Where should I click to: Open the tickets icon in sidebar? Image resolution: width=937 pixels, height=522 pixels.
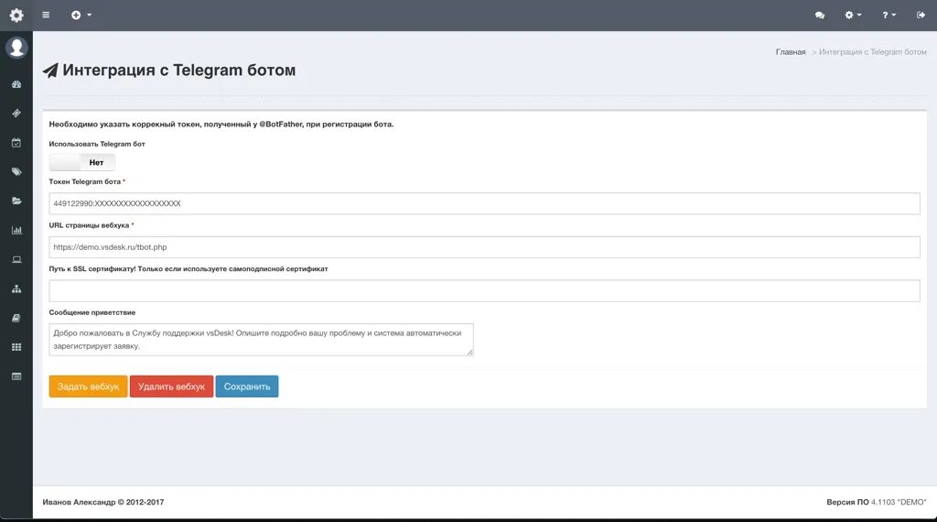(x=16, y=113)
